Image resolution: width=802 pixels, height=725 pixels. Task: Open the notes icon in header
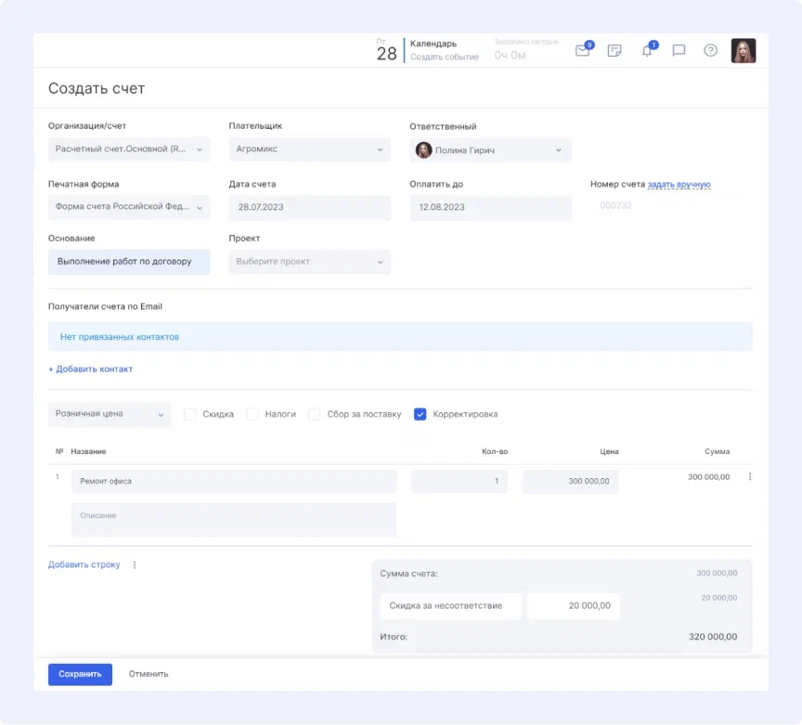(x=614, y=51)
